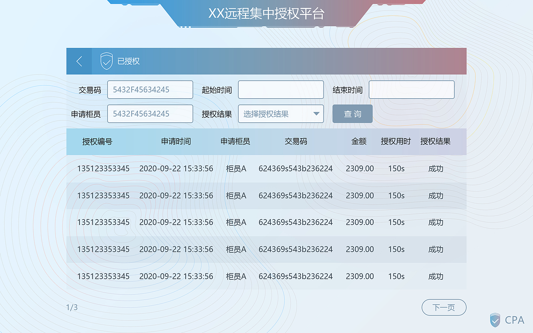
Task: Click 柜员A in the third row
Action: [236, 222]
